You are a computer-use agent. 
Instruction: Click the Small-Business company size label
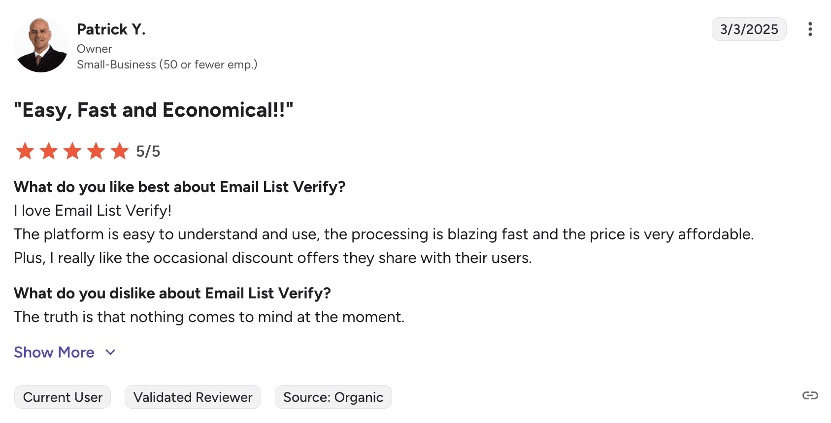tap(166, 65)
